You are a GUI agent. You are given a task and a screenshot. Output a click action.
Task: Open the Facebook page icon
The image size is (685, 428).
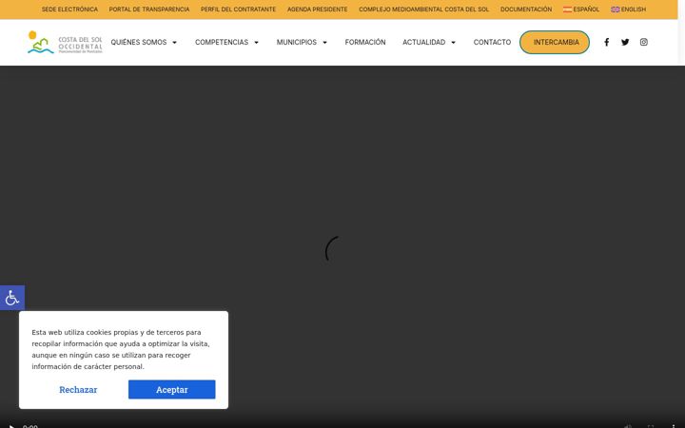pyautogui.click(x=606, y=42)
